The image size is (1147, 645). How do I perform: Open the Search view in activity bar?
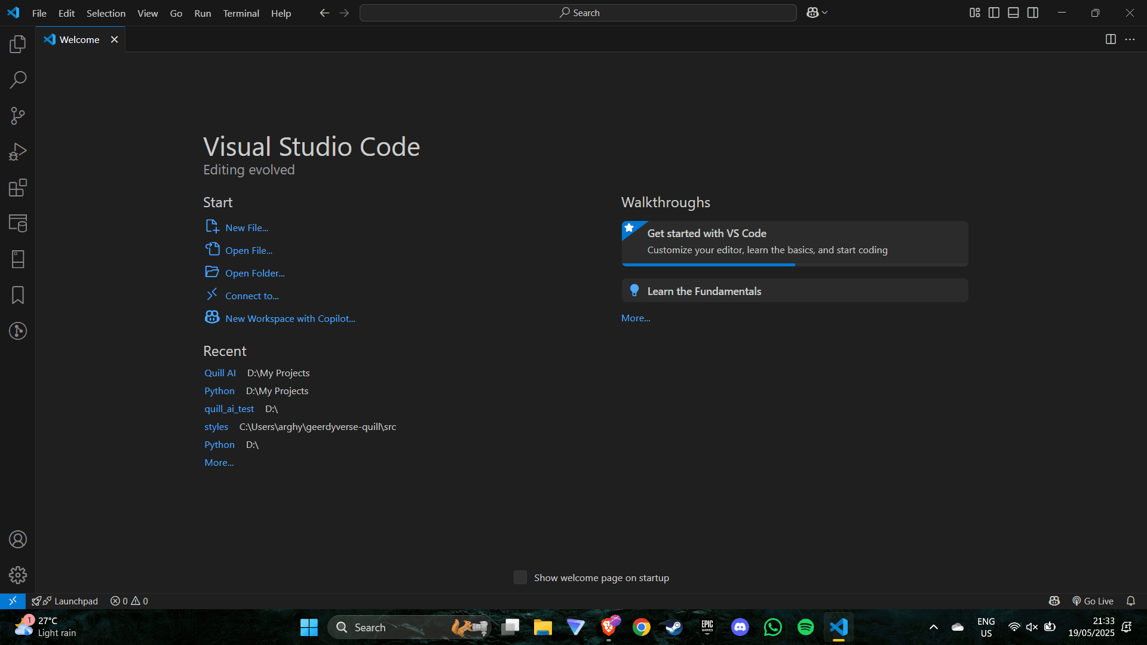click(18, 79)
